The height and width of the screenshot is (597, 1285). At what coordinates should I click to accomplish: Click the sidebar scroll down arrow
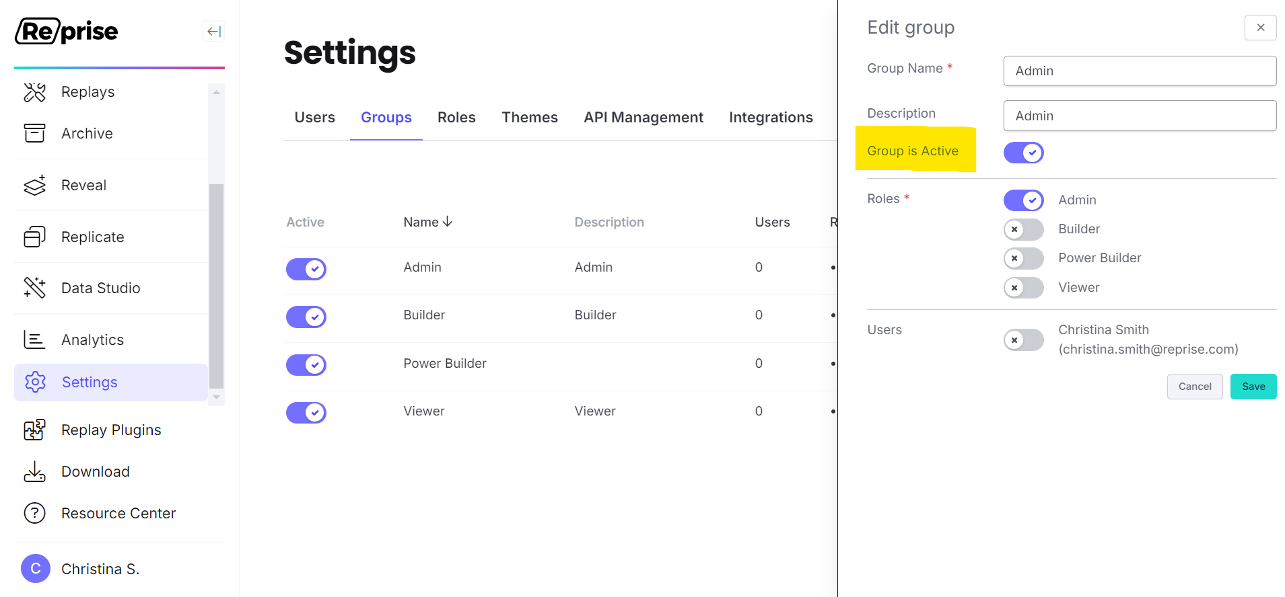point(216,397)
